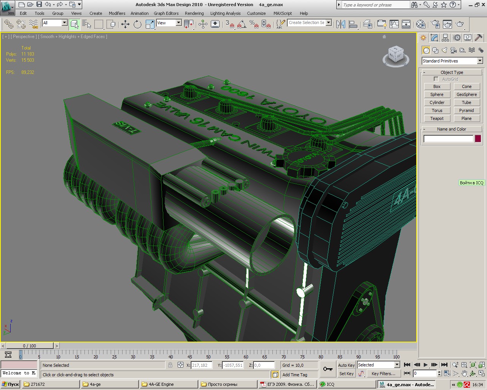Create a Box primitive
The image size is (487, 390).
(437, 86)
